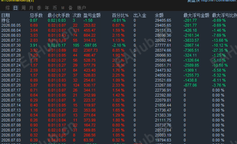The height and width of the screenshot is (144, 237).
Task: Open the 备 tab
Action: point(70,8)
